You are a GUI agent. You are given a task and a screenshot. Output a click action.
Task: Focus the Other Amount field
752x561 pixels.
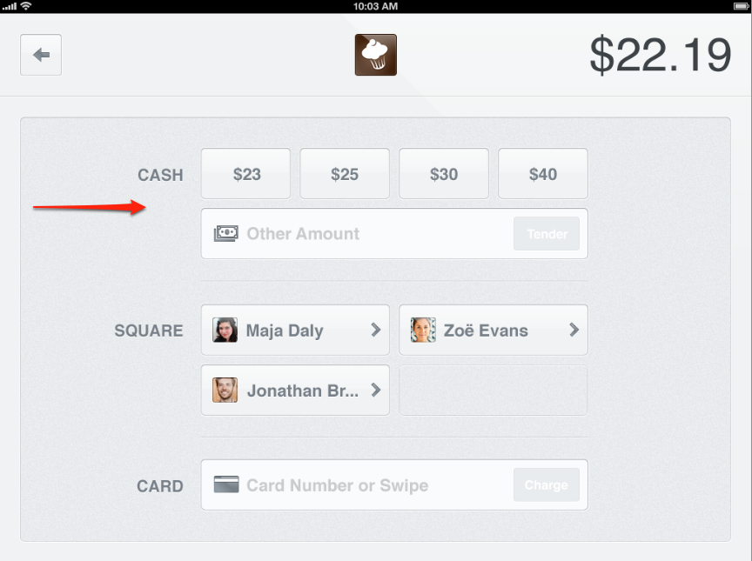pyautogui.click(x=366, y=233)
